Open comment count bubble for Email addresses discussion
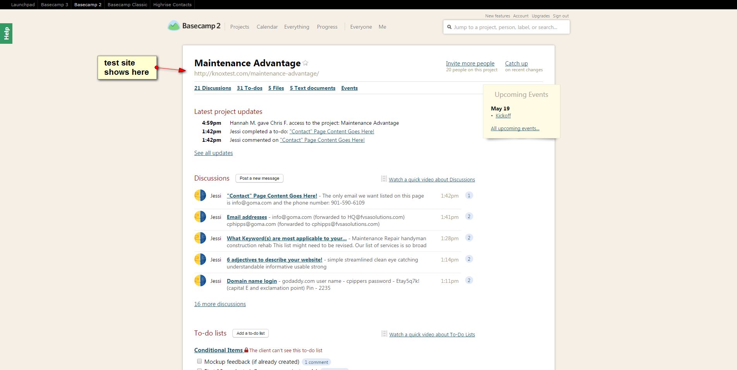Screen dimensions: 737x370 [x=469, y=217]
